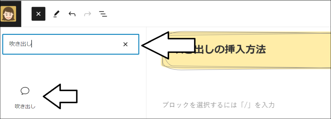Select the pencil Tools icon

pyautogui.click(x=56, y=14)
